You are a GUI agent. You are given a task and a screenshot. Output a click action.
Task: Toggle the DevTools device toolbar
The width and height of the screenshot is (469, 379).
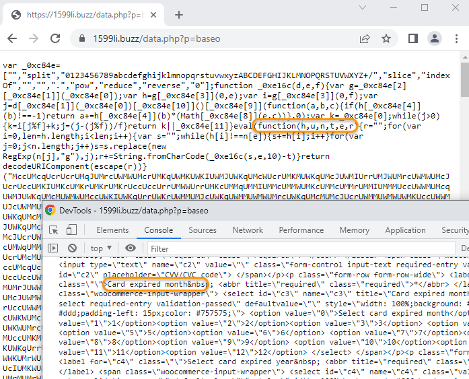click(71, 230)
